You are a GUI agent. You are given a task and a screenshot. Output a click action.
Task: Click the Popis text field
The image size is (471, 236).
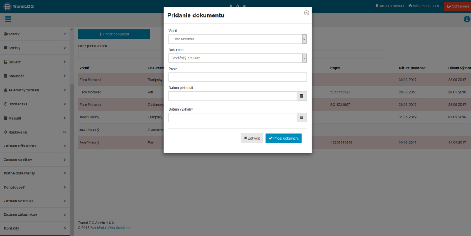237,77
